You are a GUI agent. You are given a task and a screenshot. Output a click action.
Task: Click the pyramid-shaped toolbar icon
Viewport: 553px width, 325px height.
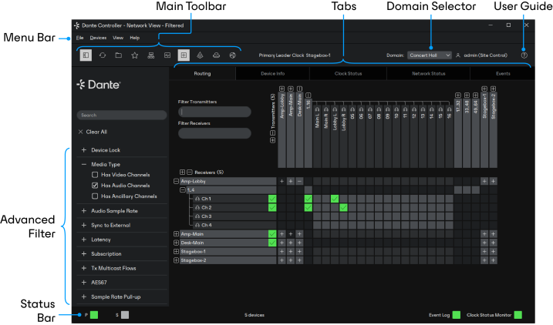[x=200, y=55]
